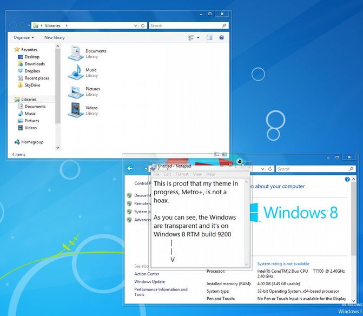Open help icon in System window
Viewport: 363px width, 316px height.
tap(347, 179)
